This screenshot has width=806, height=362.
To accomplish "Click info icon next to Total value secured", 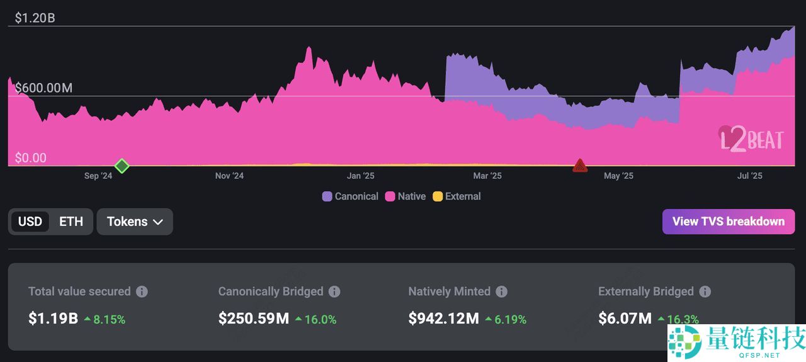I will click(142, 291).
